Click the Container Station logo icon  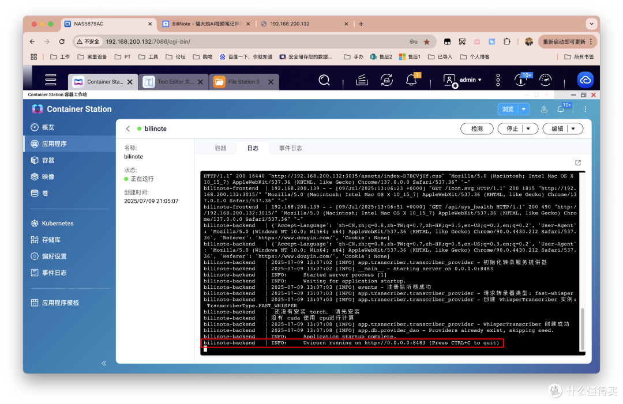[x=37, y=109]
